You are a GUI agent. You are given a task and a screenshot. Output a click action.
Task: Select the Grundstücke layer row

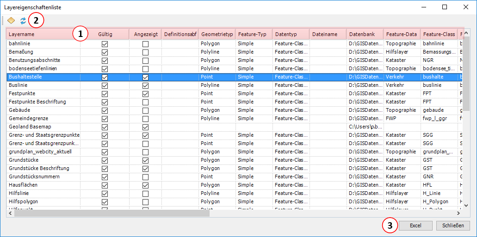42,160
